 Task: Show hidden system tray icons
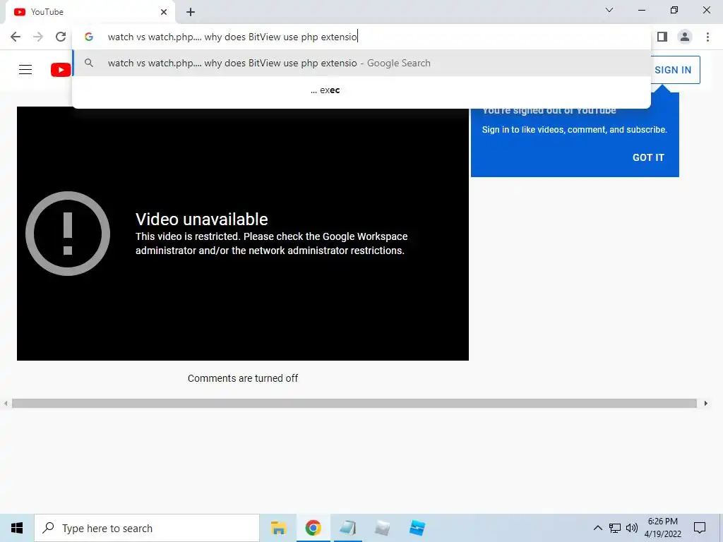597,528
